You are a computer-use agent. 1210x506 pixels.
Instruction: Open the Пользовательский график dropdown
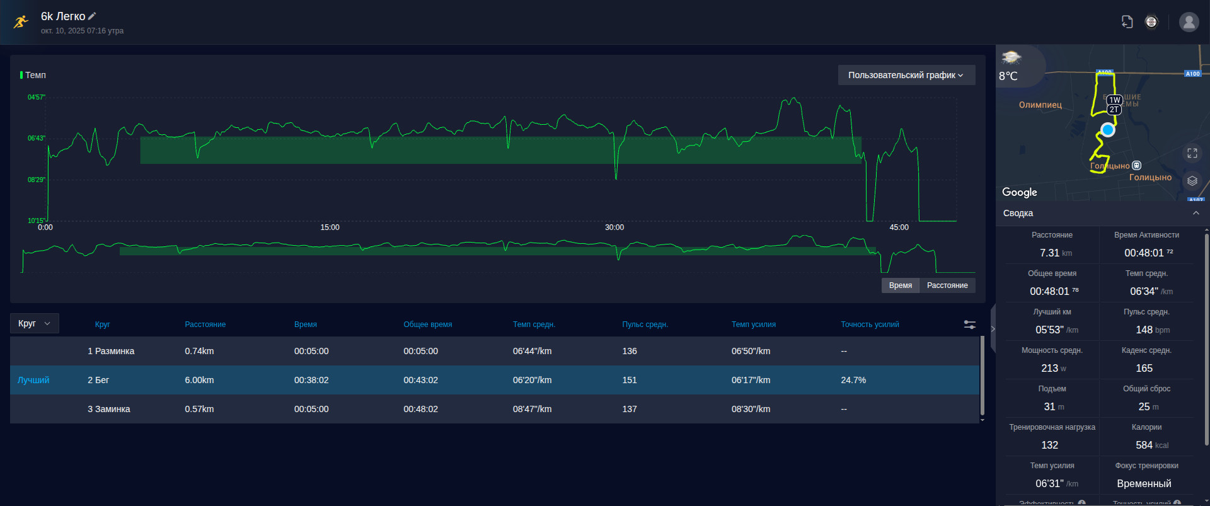[906, 75]
